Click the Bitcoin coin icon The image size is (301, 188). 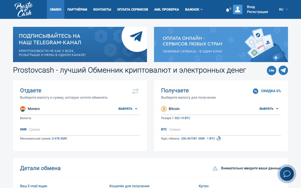point(164,109)
